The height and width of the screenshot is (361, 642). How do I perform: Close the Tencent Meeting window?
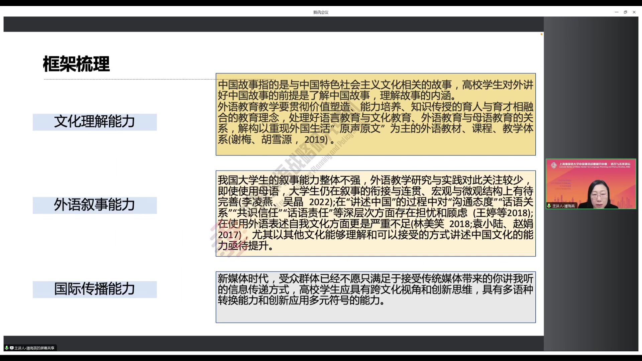(634, 12)
